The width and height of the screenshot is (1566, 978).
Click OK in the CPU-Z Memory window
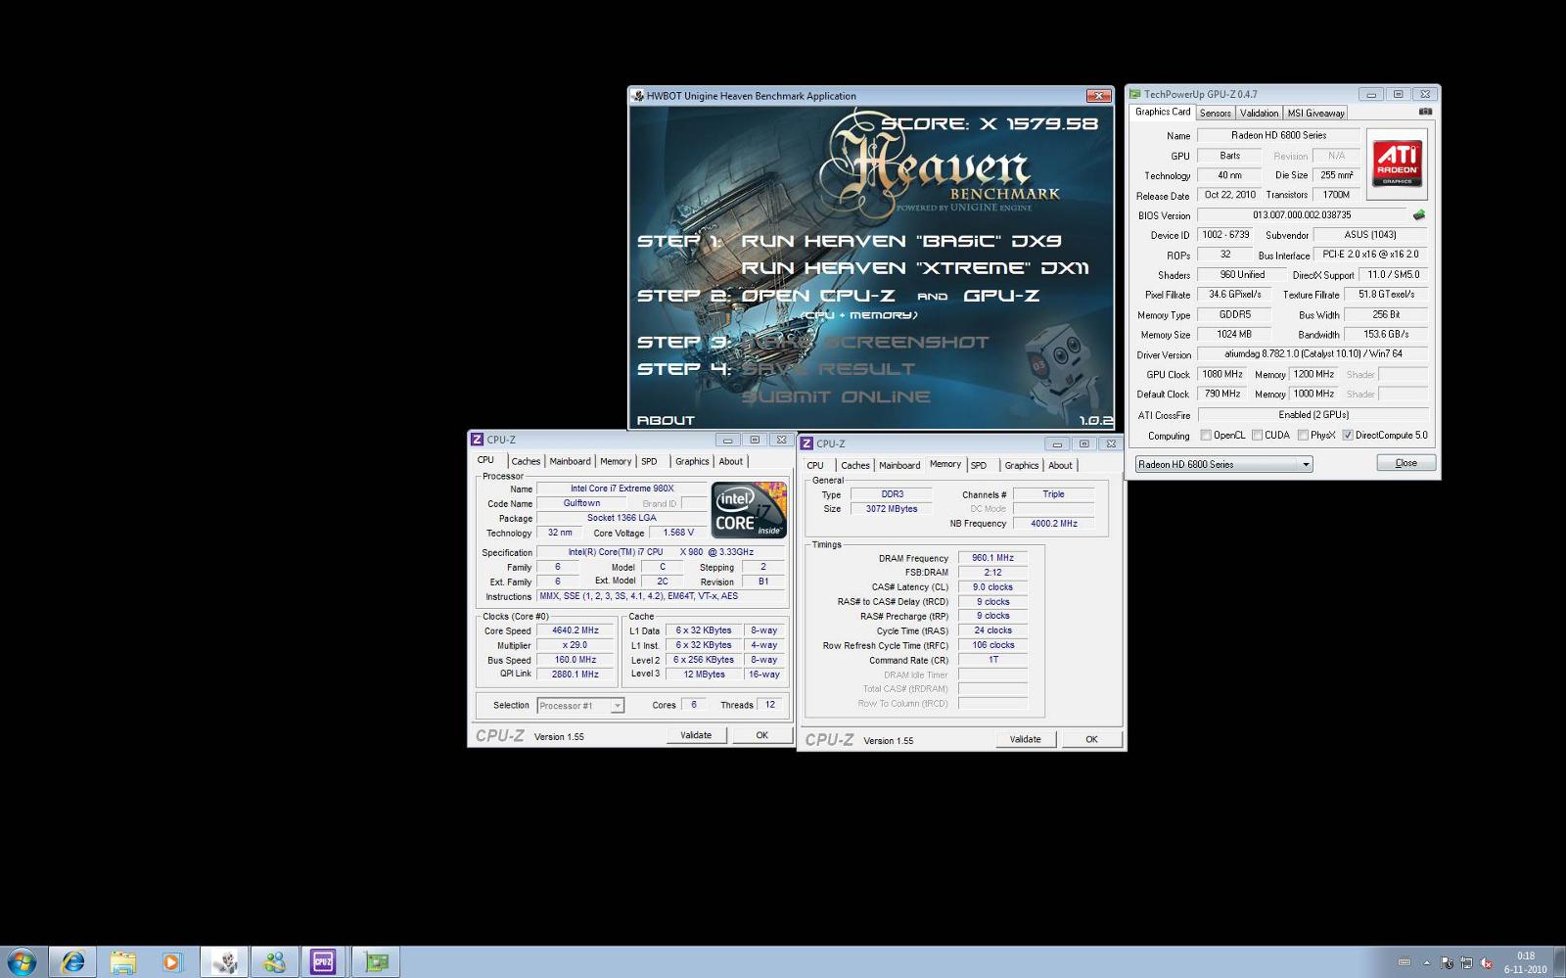1091,739
